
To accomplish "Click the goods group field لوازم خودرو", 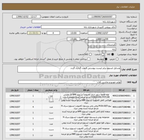I will (x=69, y=82).
